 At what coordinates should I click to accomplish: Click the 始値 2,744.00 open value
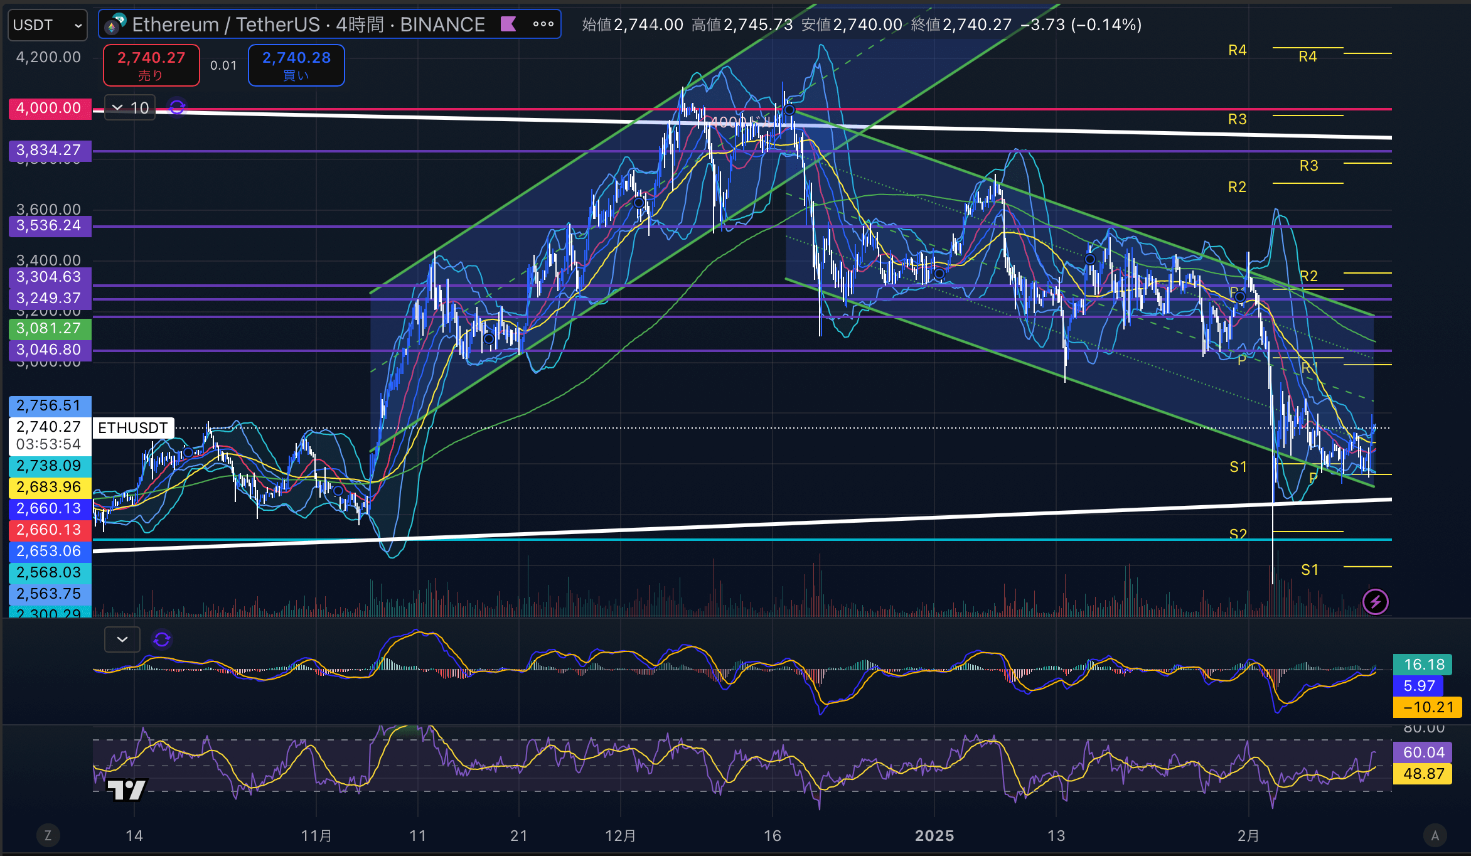[633, 24]
